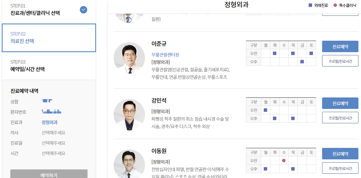
Task: Click 이동원's 구분 header cell
Action: tap(253, 152)
